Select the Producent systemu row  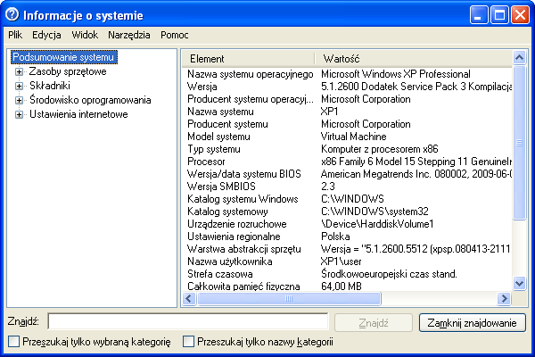(x=347, y=124)
